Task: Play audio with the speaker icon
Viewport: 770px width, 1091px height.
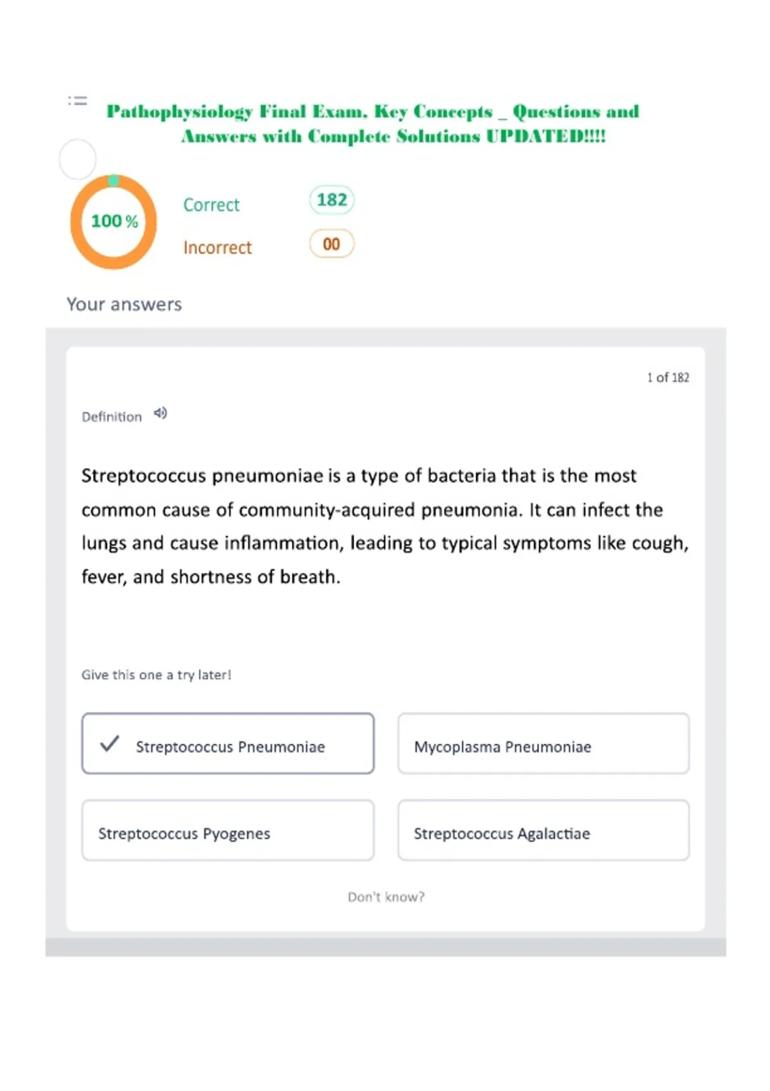Action: [160, 413]
